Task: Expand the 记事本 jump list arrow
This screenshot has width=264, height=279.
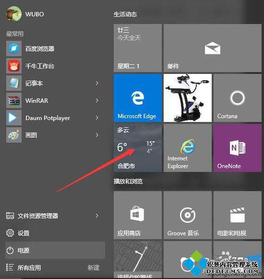Action: [97, 83]
